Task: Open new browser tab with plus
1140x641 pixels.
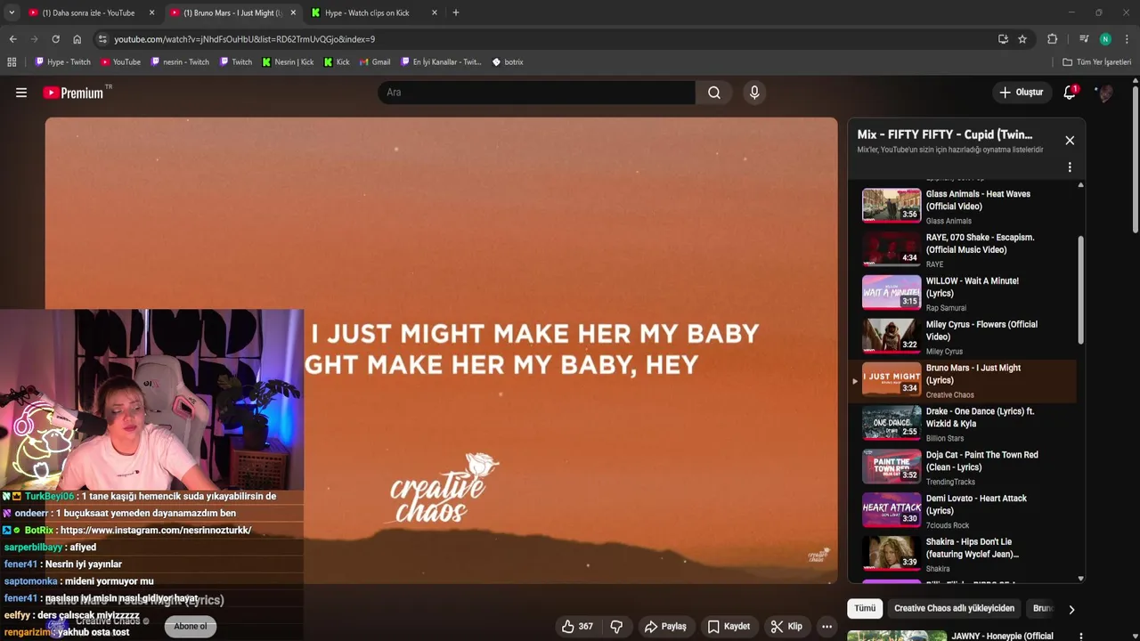Action: pos(456,12)
